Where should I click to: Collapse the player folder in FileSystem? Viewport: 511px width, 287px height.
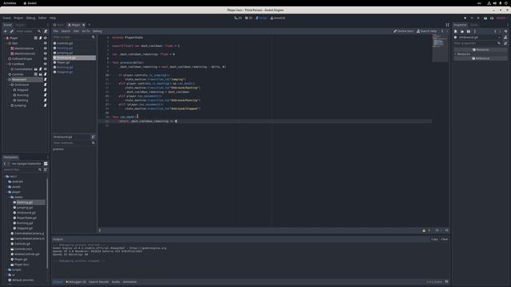pos(7,192)
